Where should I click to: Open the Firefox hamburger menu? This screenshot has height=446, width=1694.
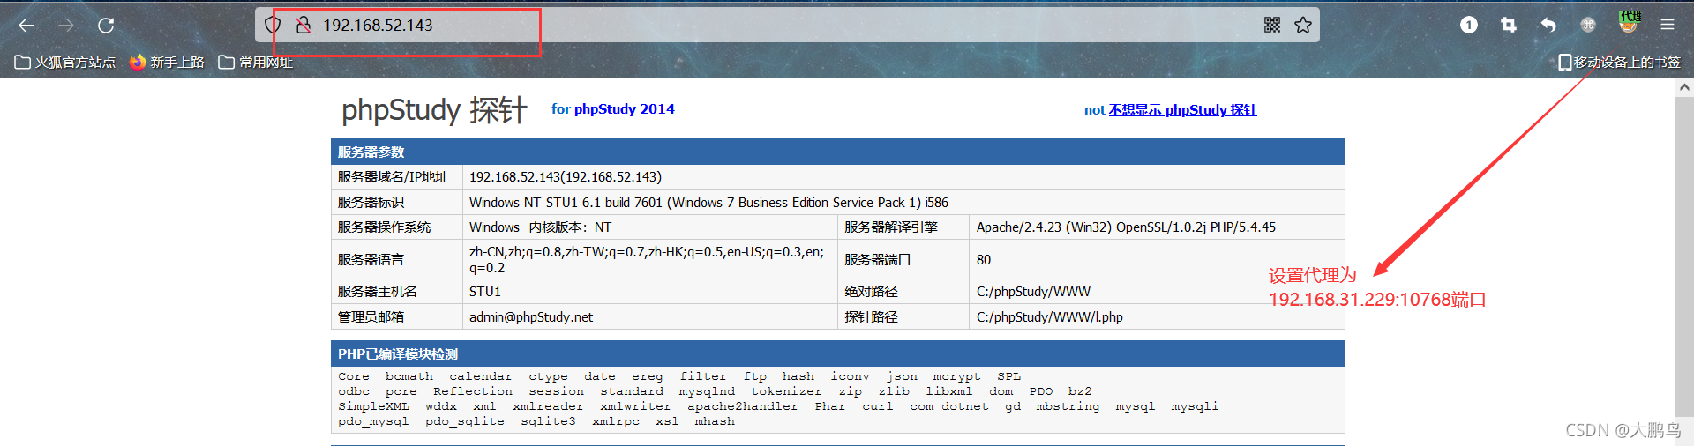(1668, 25)
